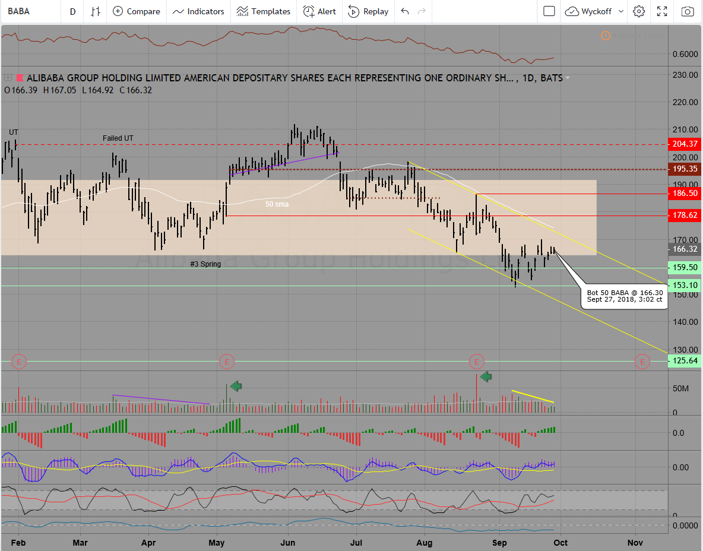703x551 pixels.
Task: Click the select layout square icon
Action: click(x=549, y=11)
